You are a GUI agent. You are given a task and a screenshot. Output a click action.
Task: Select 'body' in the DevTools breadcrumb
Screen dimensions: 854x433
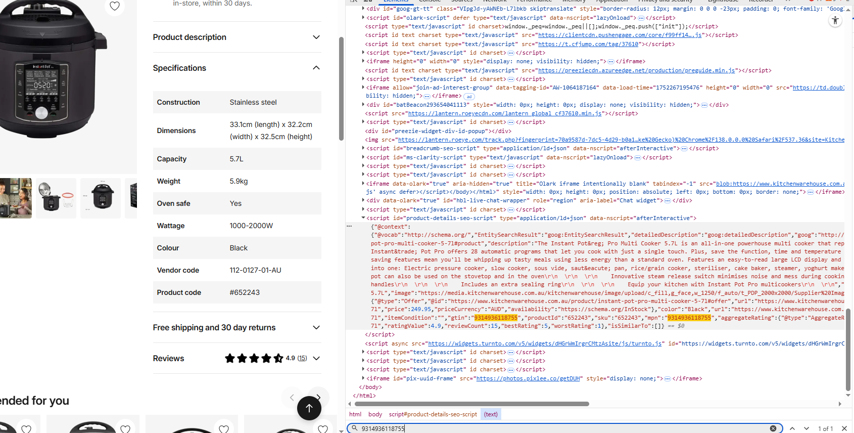(375, 414)
